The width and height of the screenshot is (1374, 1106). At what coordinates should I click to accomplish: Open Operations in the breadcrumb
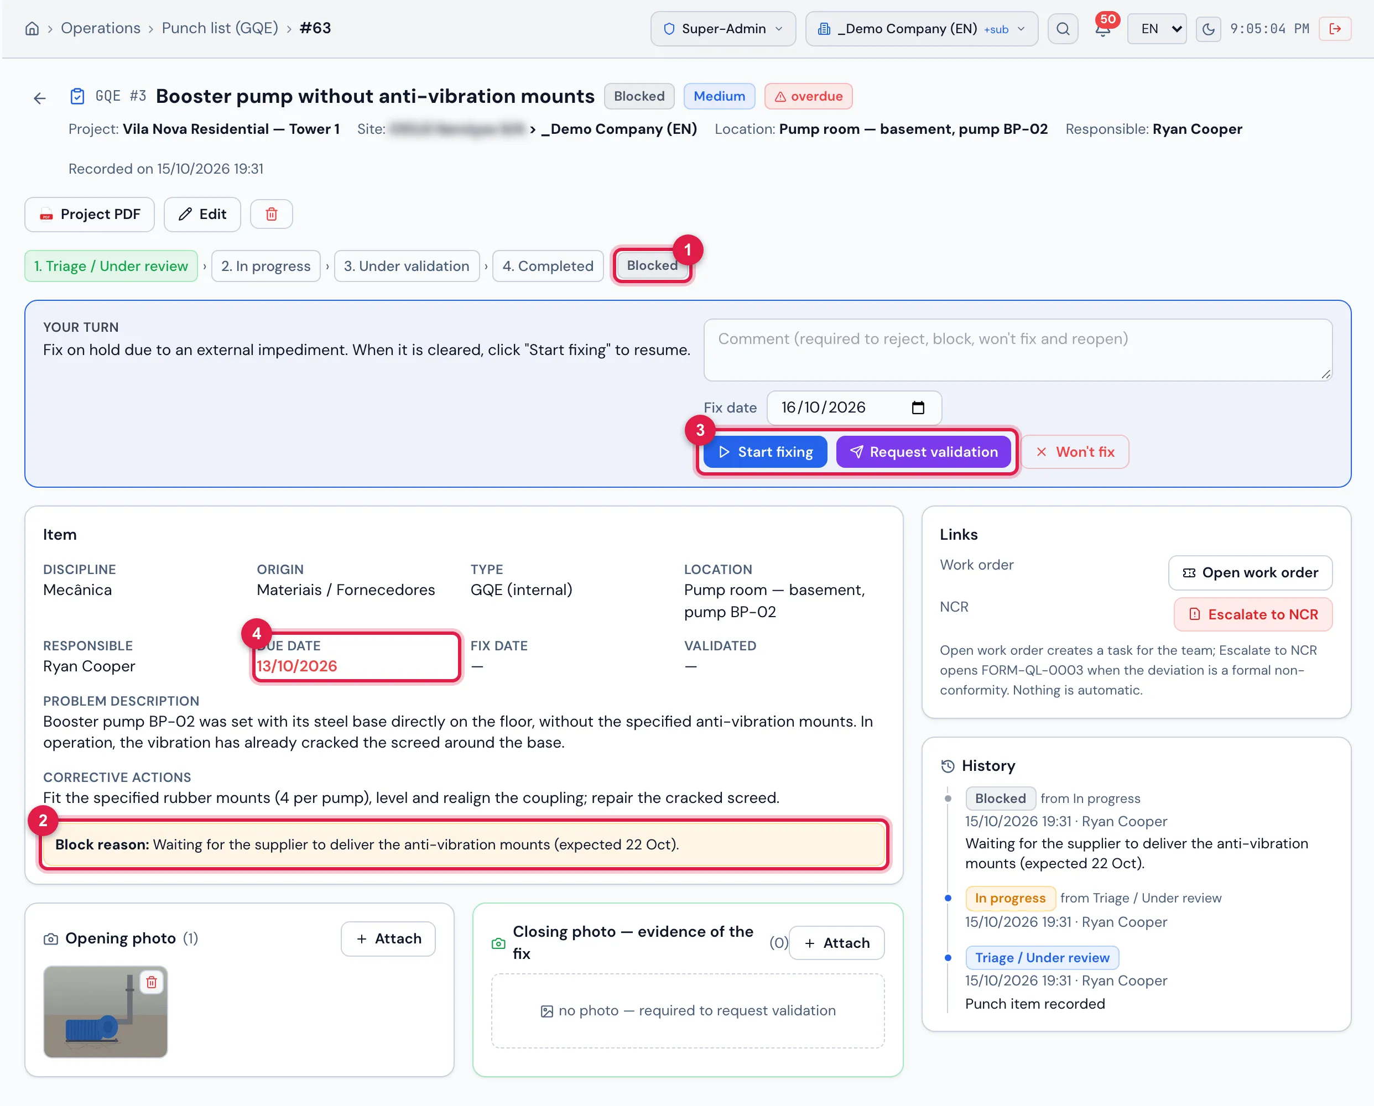tap(101, 28)
